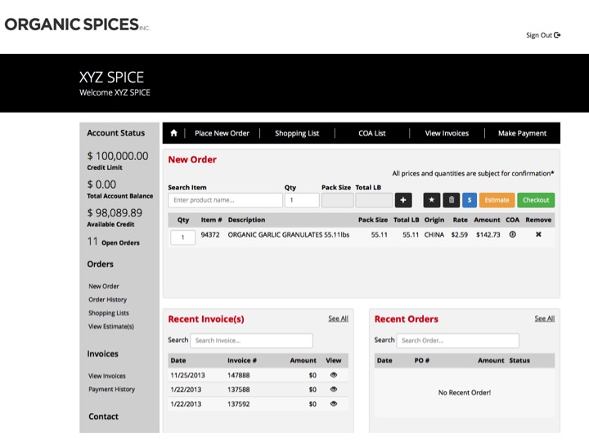589x441 pixels.
Task: Click the $98,089.89 available credit value
Action: click(115, 213)
